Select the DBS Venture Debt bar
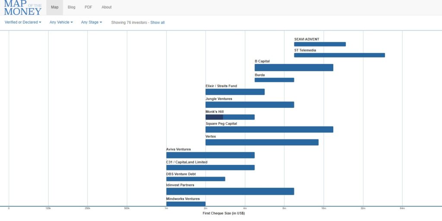The height and width of the screenshot is (221, 442). (196, 179)
